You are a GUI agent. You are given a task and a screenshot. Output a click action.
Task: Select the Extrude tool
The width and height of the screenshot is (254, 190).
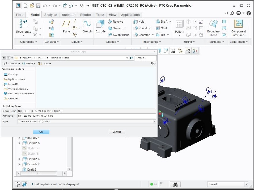point(100,26)
